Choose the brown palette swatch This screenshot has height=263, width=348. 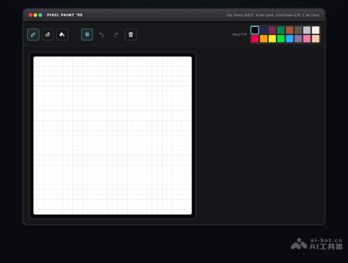click(x=289, y=30)
